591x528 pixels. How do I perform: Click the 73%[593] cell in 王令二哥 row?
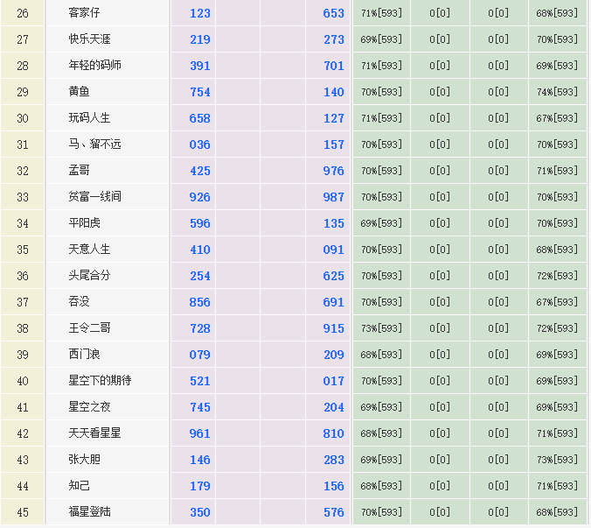381,328
